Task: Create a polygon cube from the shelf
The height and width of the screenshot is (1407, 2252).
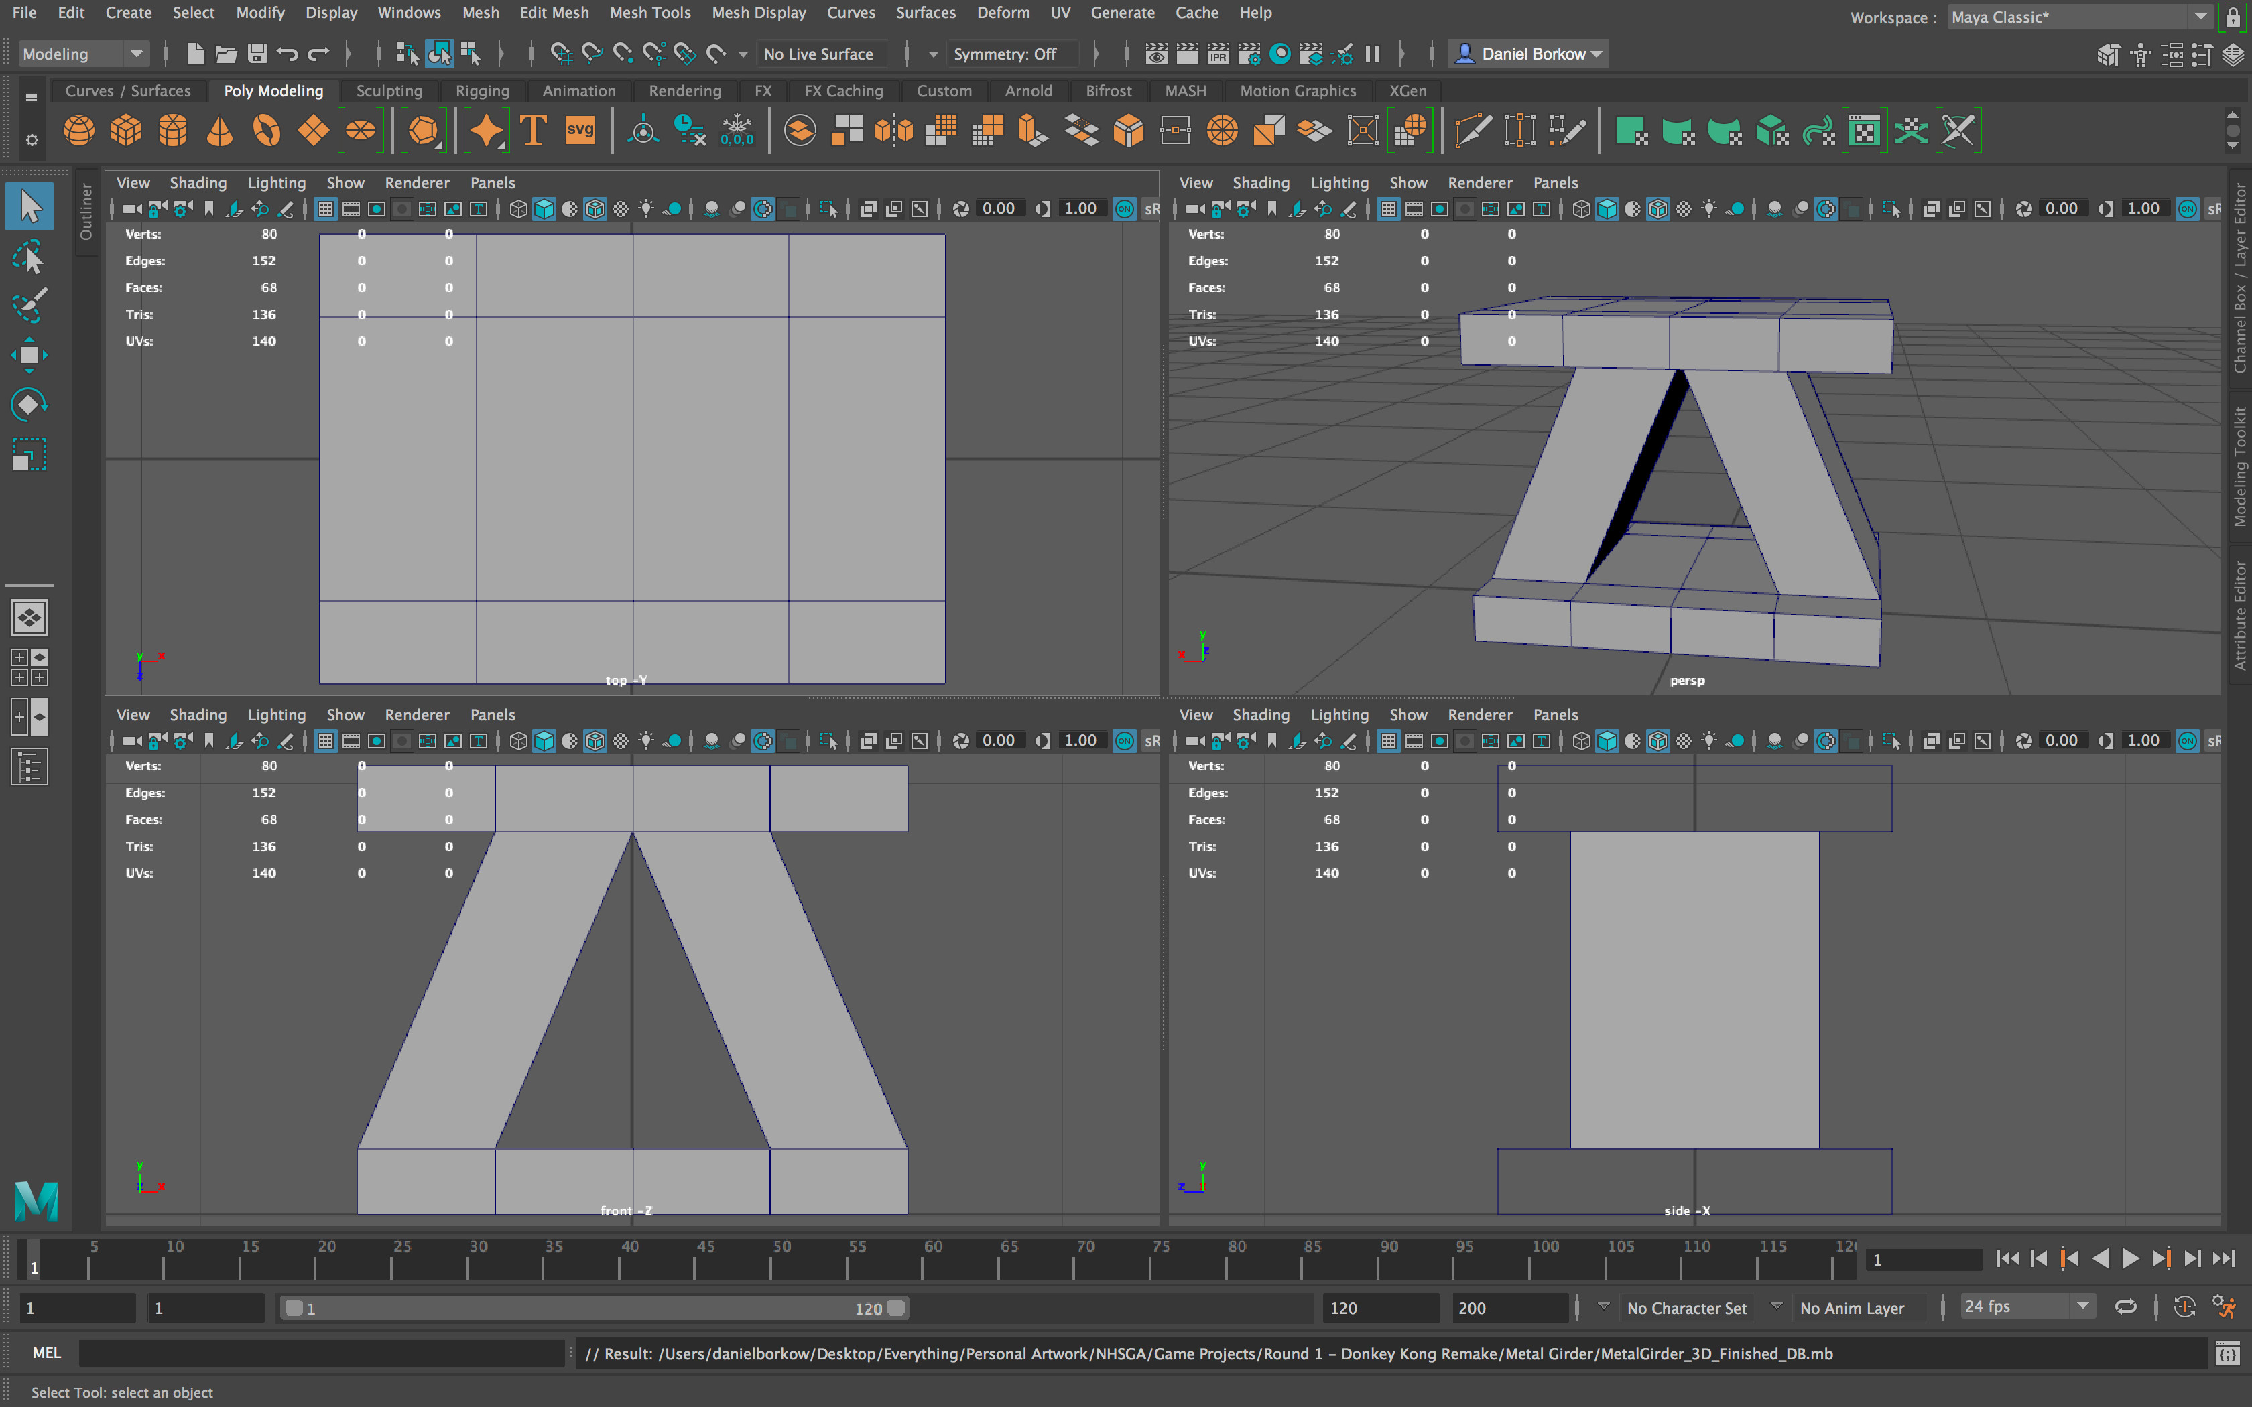Action: 125,130
